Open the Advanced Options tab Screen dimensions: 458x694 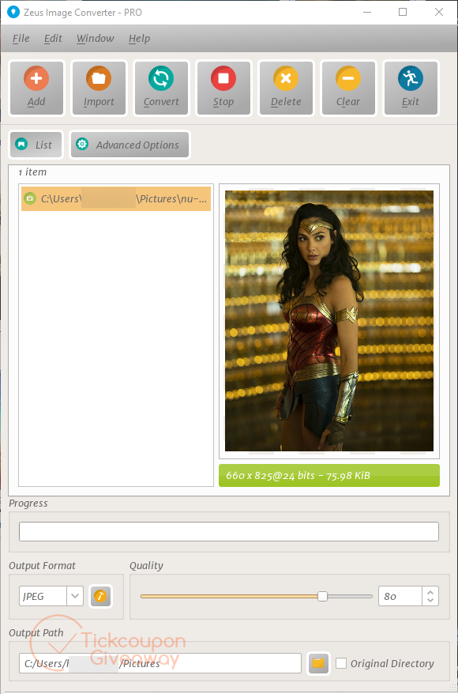click(x=130, y=145)
